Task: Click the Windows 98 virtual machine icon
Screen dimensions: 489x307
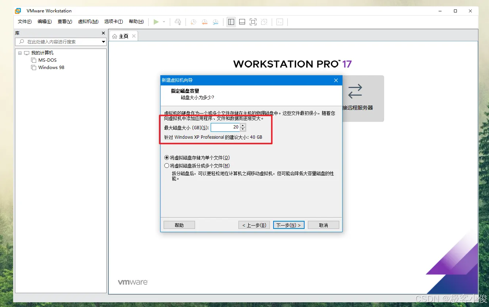Action: [34, 68]
